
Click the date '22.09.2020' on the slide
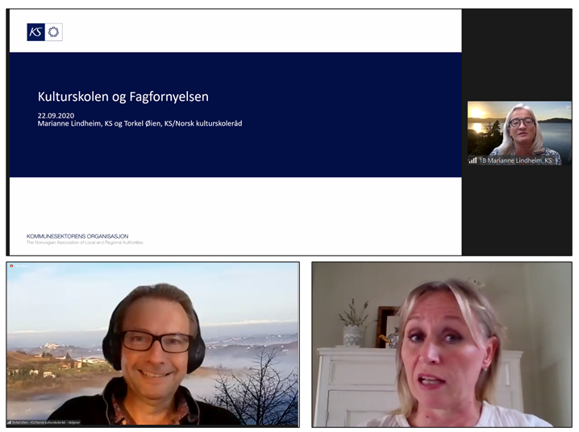click(54, 114)
